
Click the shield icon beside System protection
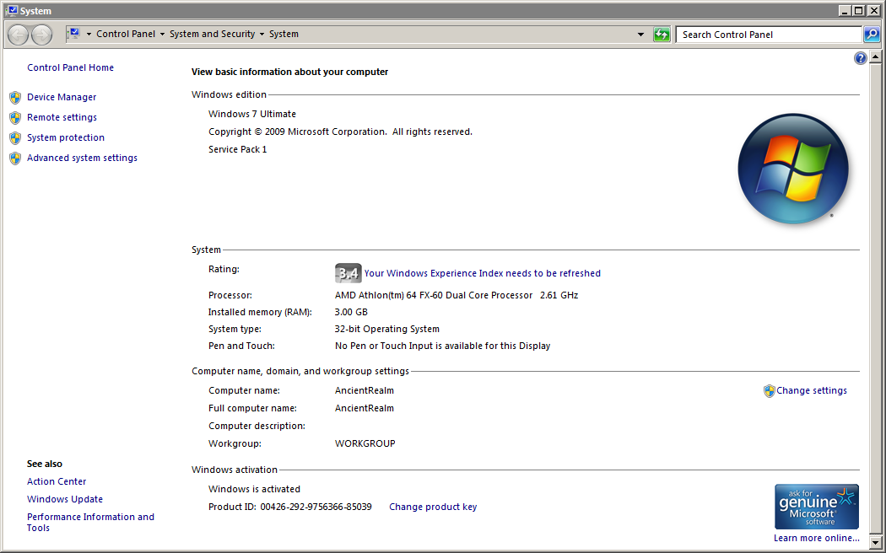coord(15,138)
